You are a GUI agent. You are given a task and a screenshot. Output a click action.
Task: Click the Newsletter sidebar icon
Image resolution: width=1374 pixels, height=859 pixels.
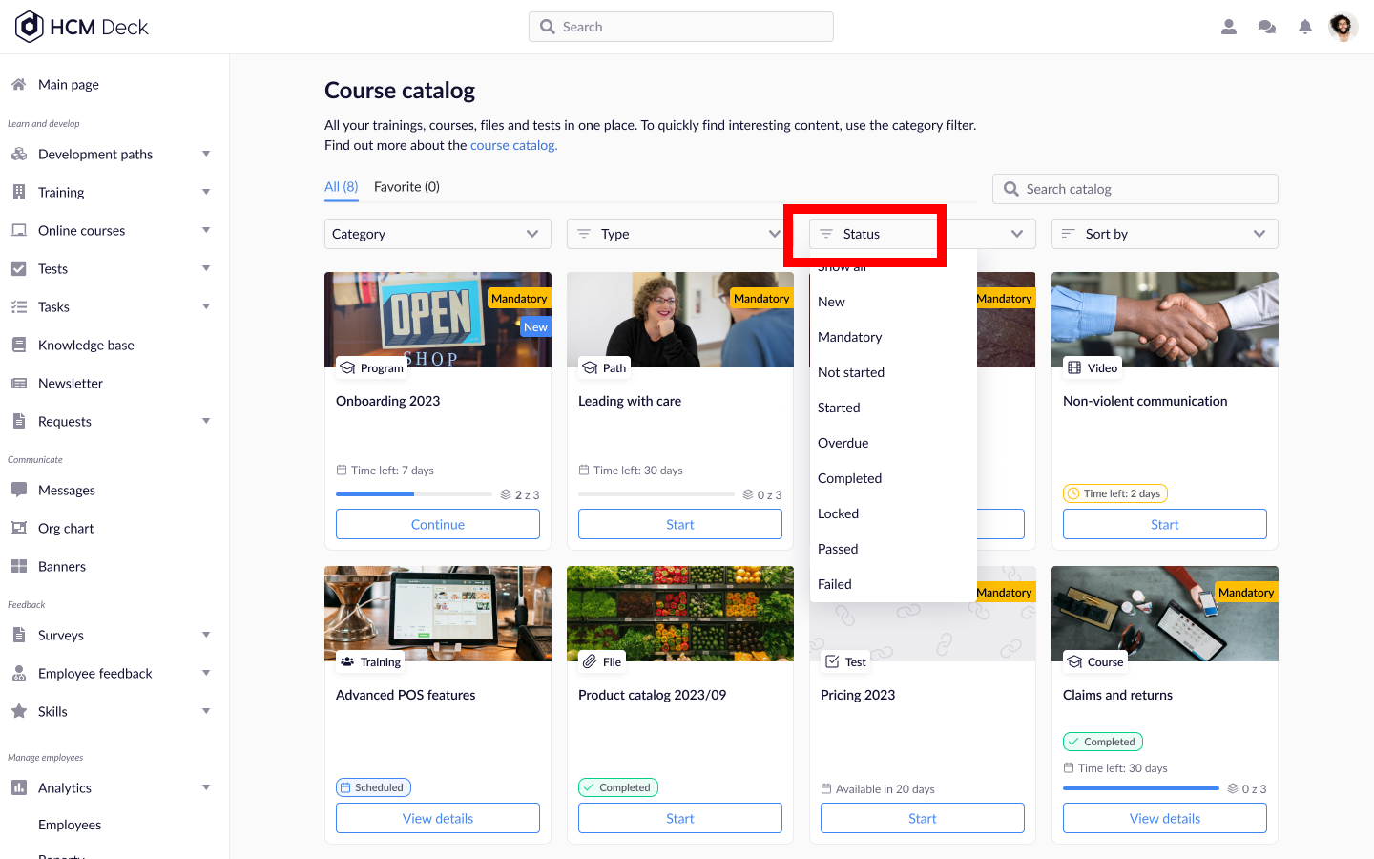click(19, 383)
